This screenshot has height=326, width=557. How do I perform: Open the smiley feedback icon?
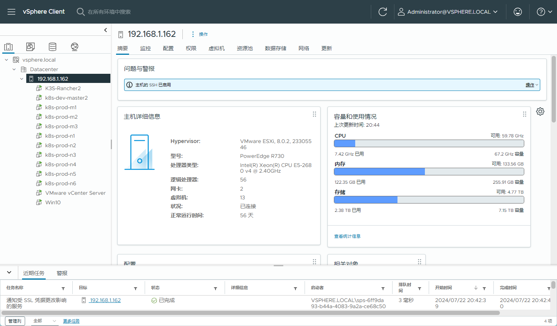coord(518,12)
